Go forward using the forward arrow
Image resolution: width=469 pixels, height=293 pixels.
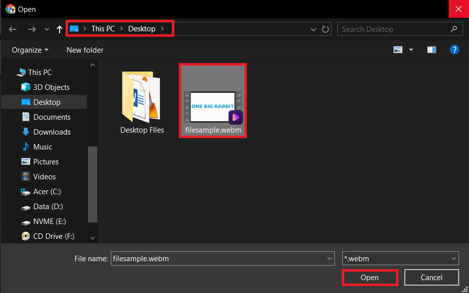point(32,29)
